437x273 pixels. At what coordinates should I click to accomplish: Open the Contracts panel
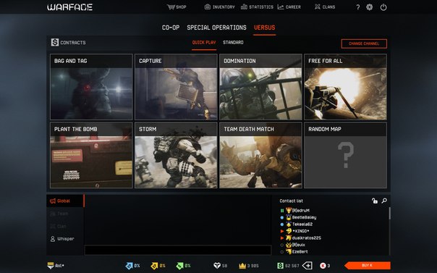(x=68, y=43)
